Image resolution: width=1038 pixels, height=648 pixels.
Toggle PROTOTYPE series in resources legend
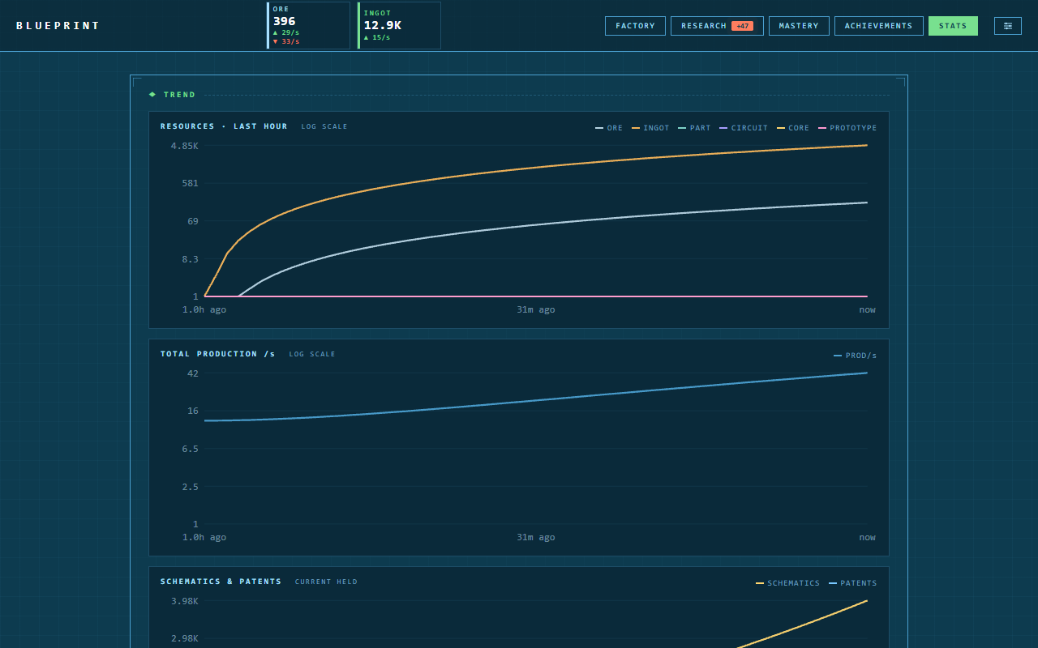coord(847,128)
